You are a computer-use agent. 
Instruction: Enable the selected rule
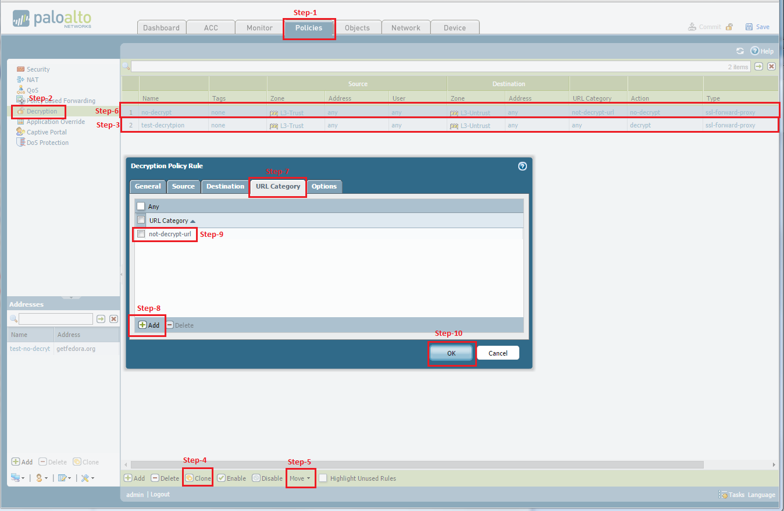(x=231, y=478)
